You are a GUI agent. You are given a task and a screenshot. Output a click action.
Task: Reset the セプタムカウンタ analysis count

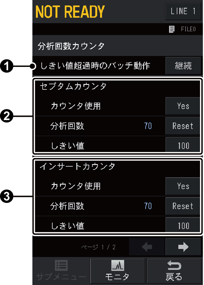pos(183,126)
